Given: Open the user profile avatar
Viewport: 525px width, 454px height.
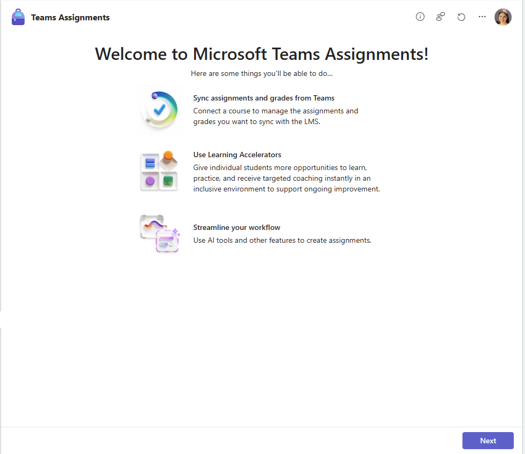Looking at the screenshot, I should click(503, 17).
